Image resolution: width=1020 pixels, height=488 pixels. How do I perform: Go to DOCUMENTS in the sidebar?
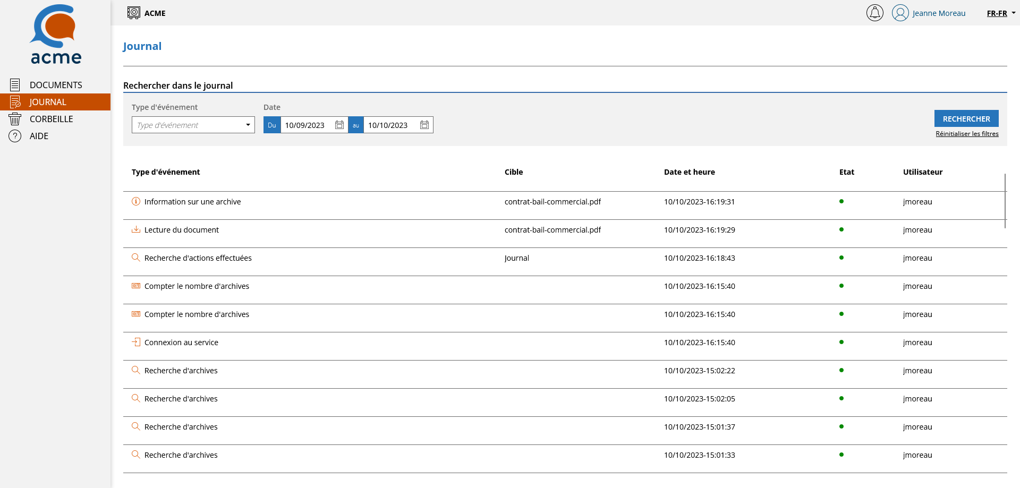point(56,85)
